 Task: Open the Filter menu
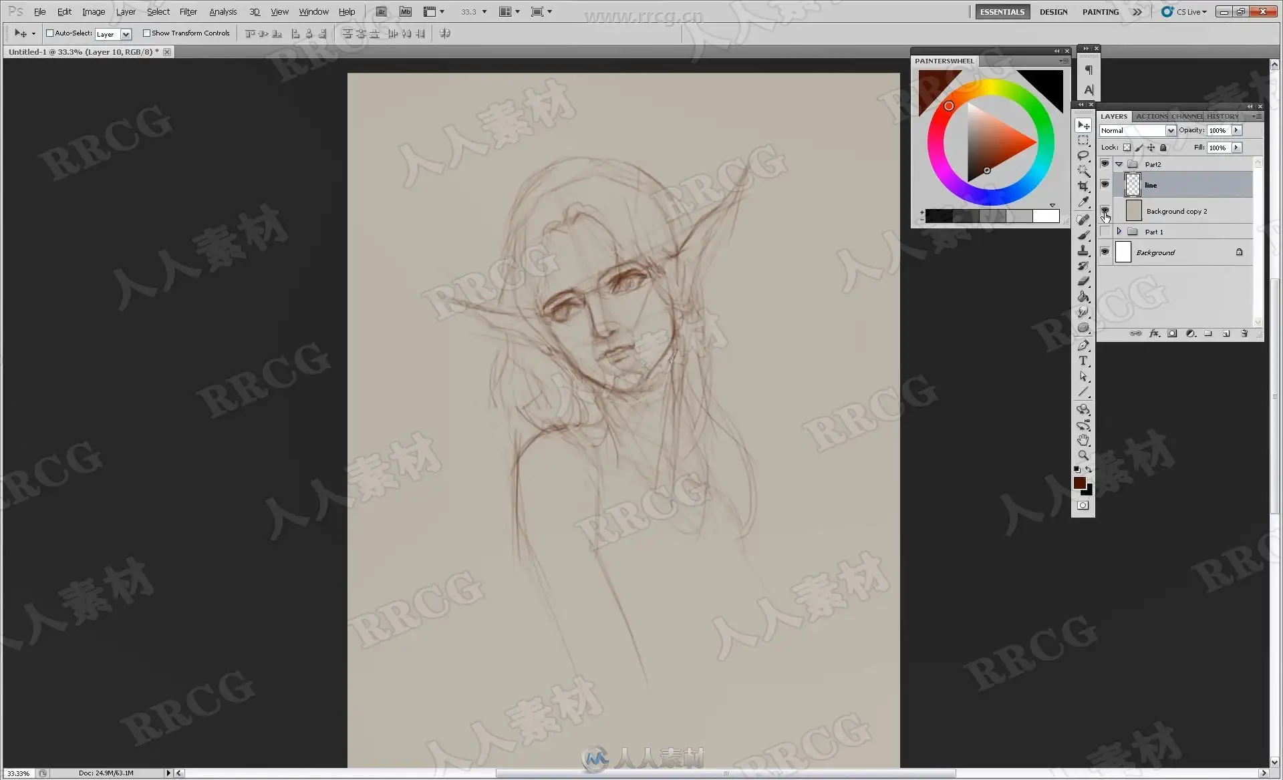[x=188, y=12]
